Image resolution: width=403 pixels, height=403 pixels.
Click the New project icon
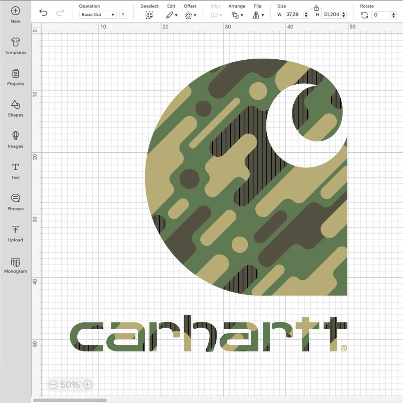(15, 11)
